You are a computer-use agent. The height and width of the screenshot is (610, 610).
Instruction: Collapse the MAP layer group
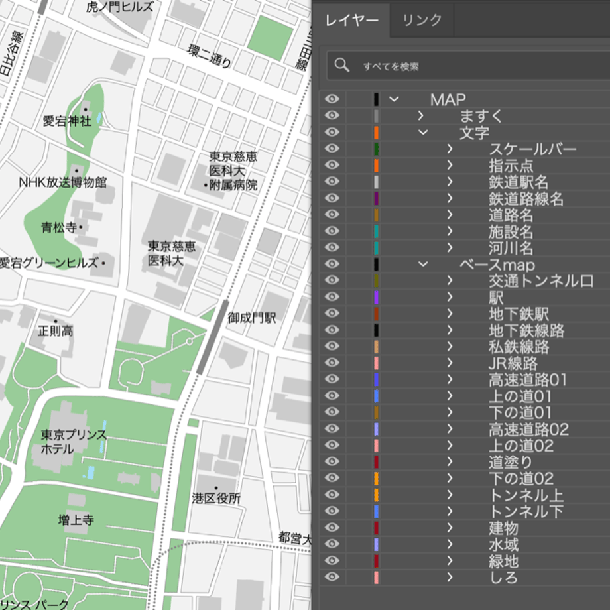click(x=394, y=99)
